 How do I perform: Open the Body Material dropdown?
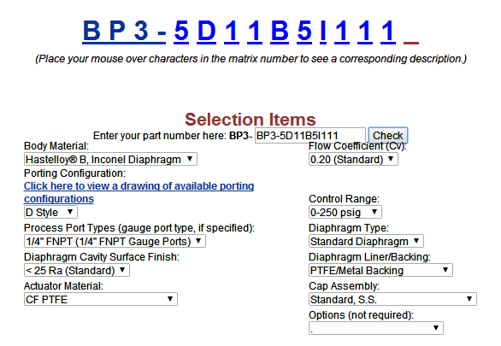[x=110, y=159]
